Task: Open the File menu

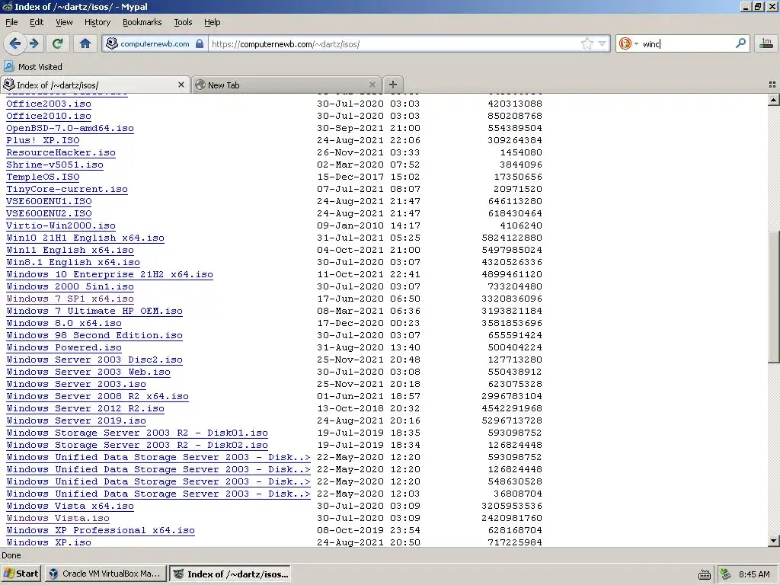Action: pos(11,22)
